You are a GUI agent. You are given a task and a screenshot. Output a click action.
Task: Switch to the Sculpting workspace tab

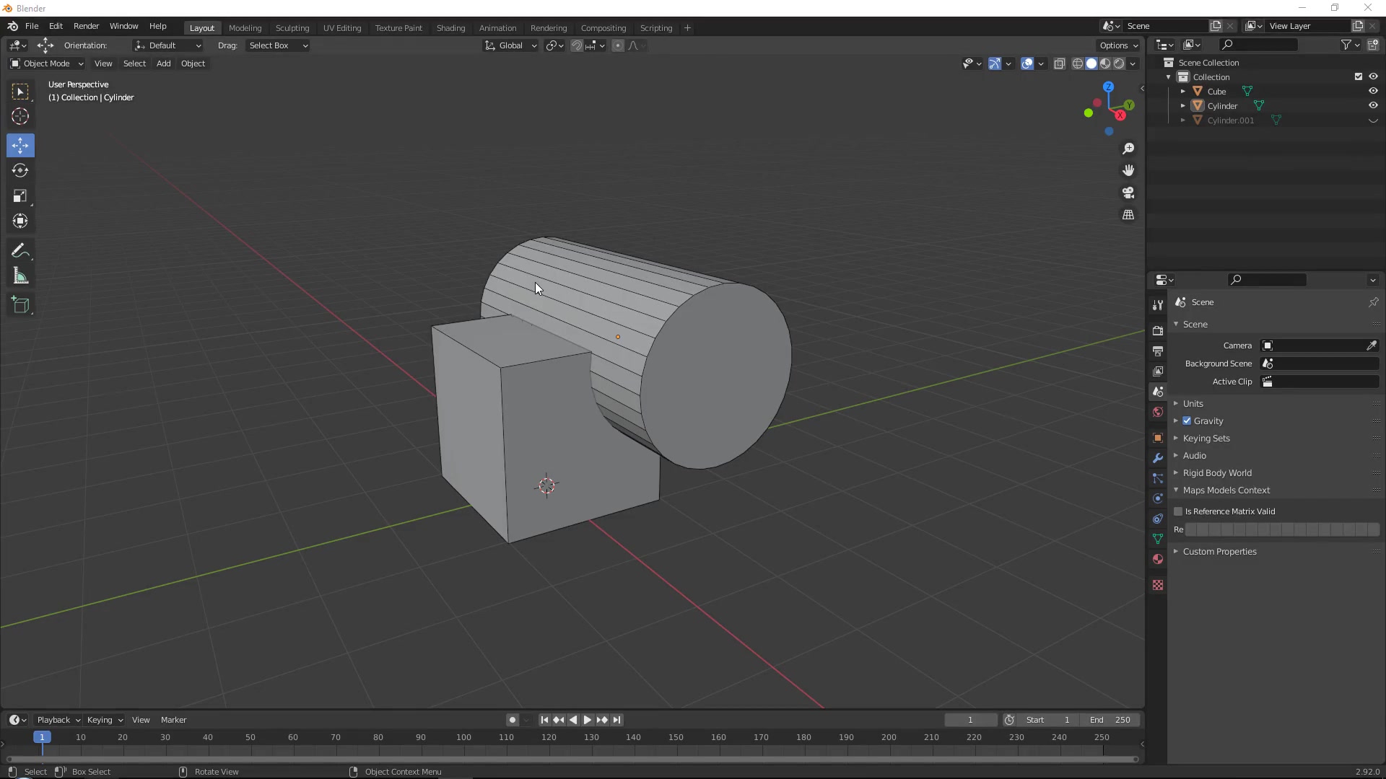pos(292,28)
